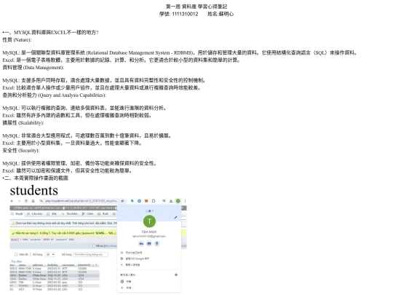Click the large green T avatar
This screenshot has height=295, width=393.
tap(149, 221)
